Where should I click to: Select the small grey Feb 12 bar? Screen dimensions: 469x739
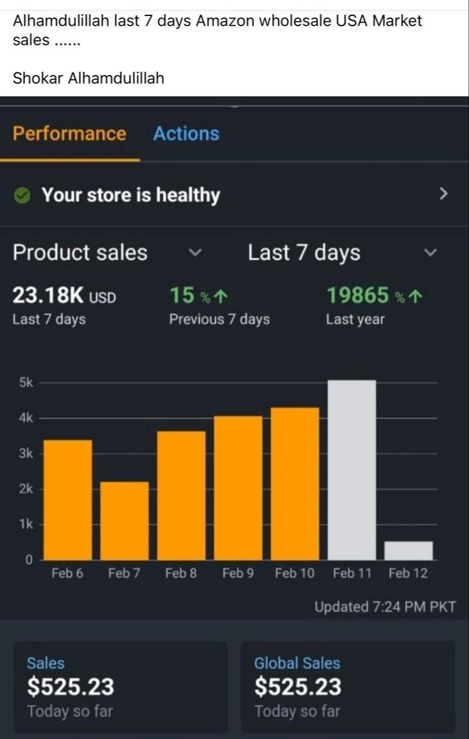pyautogui.click(x=409, y=551)
